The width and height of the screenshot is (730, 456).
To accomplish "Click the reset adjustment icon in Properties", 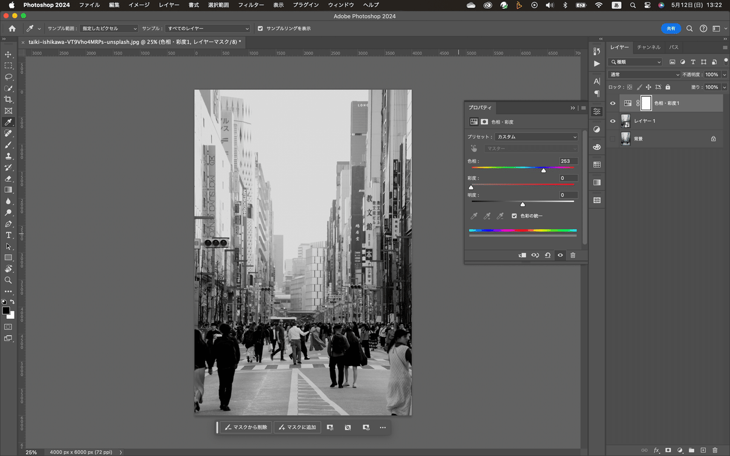I will click(x=547, y=255).
